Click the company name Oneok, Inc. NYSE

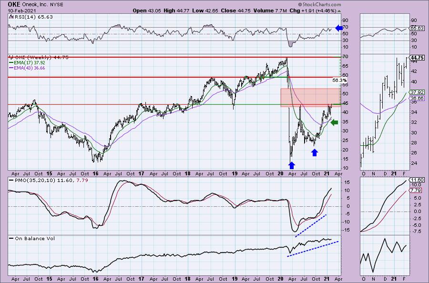pyautogui.click(x=43, y=5)
